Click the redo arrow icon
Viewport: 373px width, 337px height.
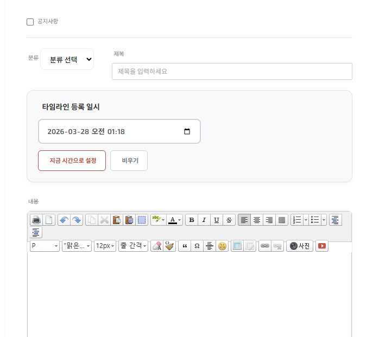pyautogui.click(x=77, y=220)
